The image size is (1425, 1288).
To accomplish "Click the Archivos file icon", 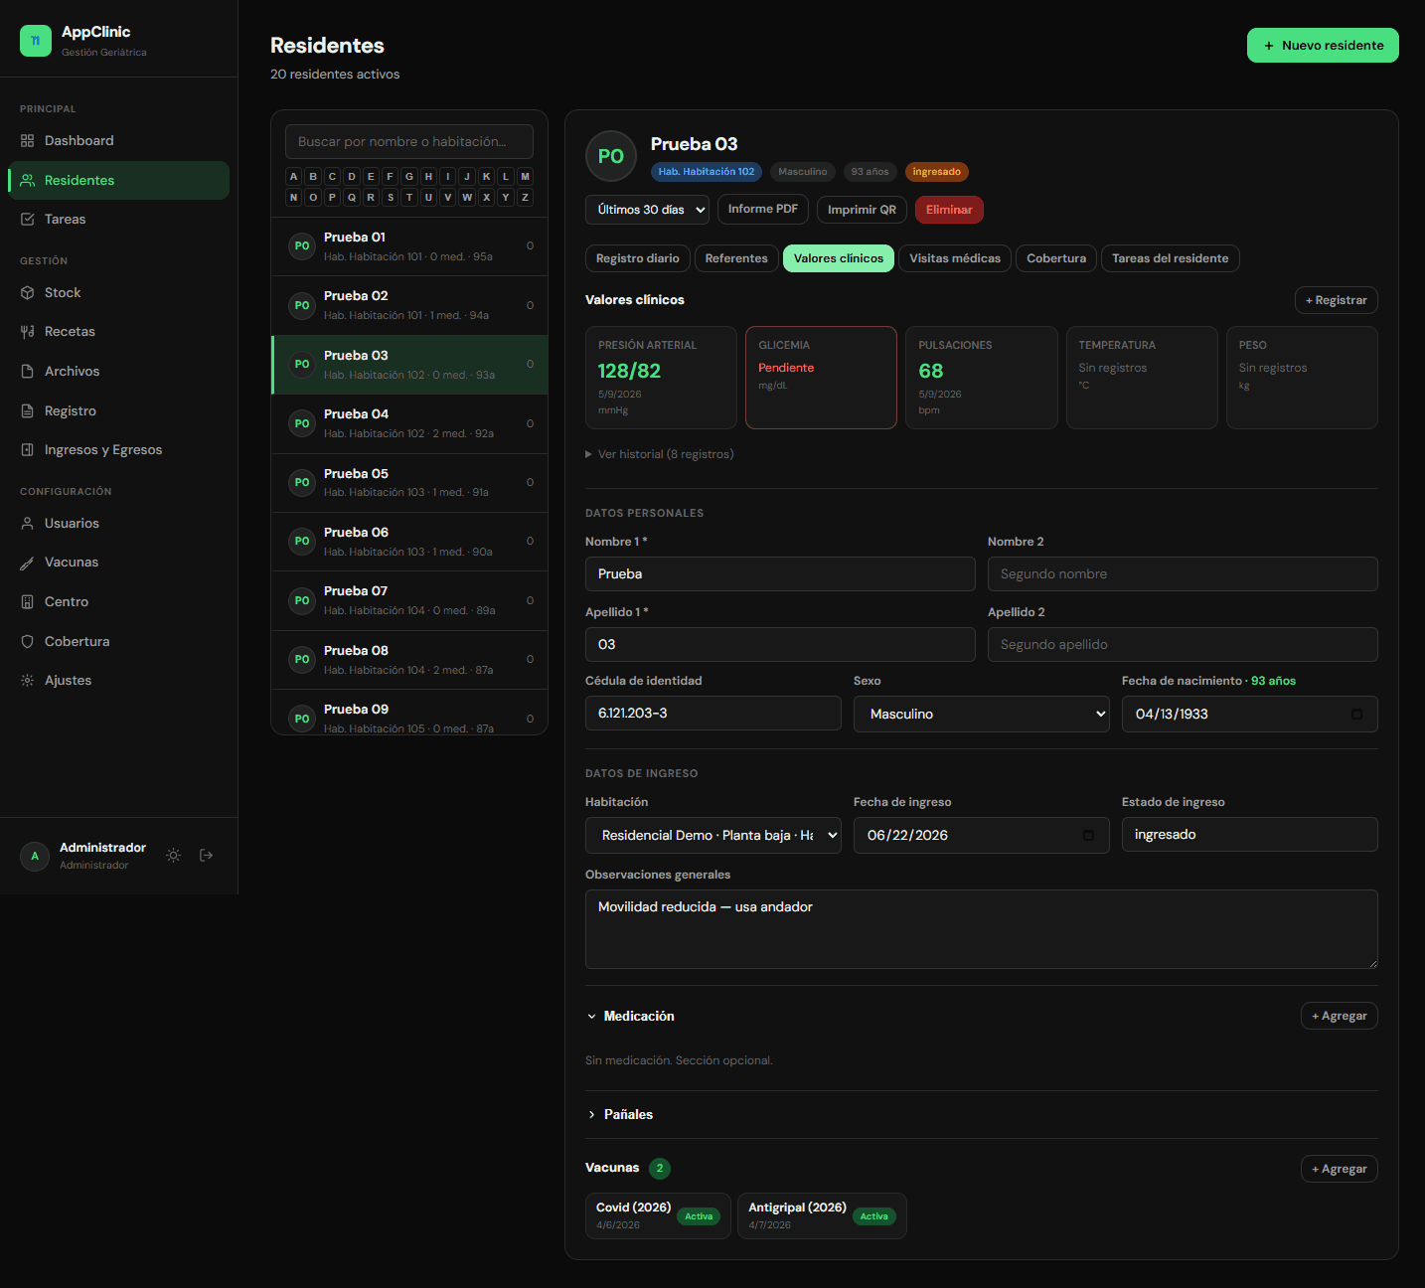I will [27, 372].
